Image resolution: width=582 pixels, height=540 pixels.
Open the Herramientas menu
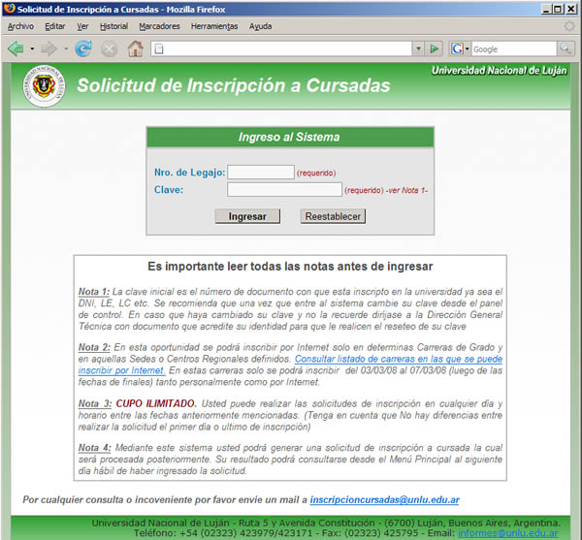[214, 26]
